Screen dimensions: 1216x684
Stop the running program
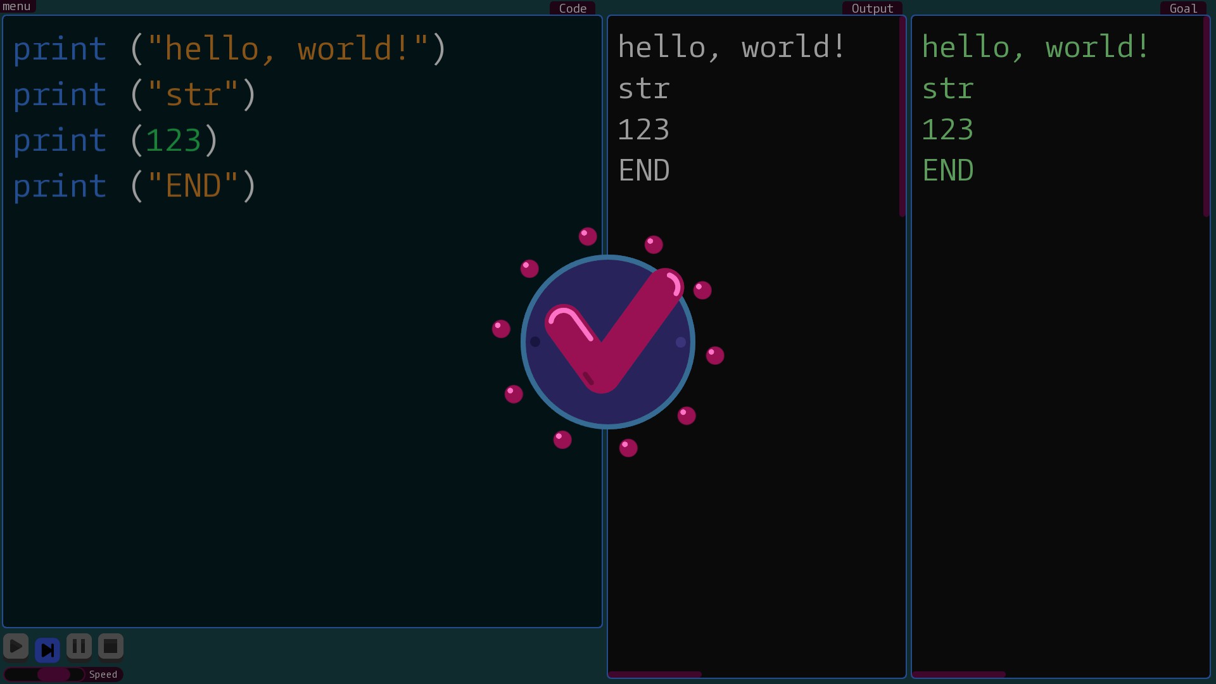(111, 647)
